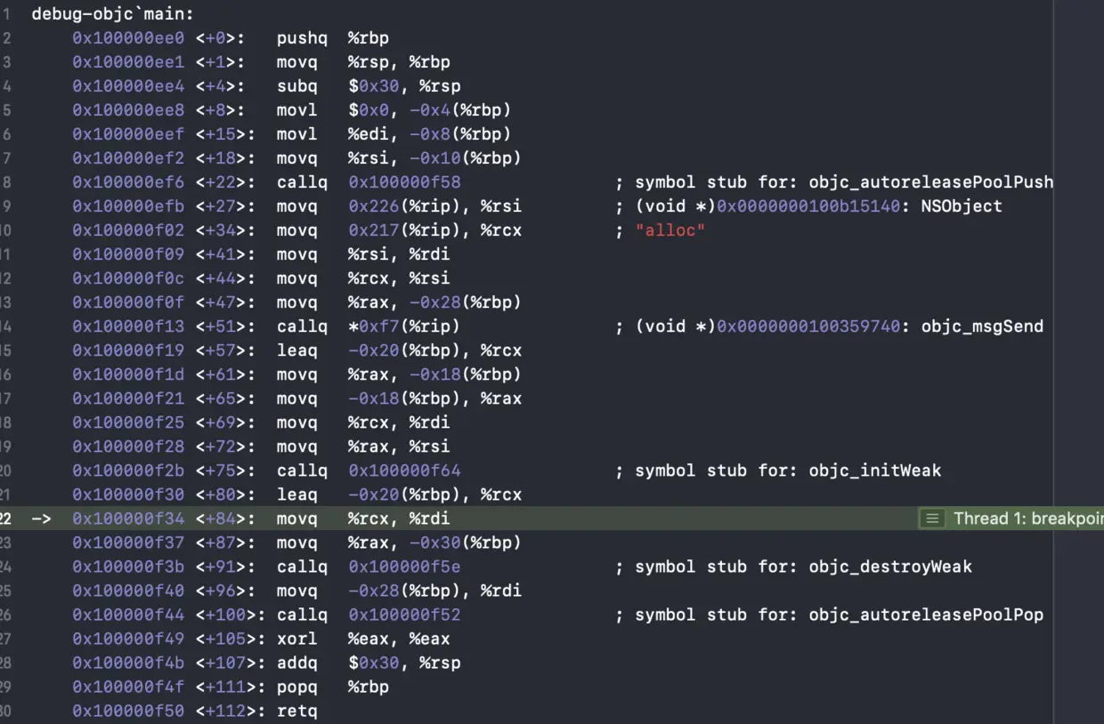Click movq %rax, -0x30(%rbp) instruction
The width and height of the screenshot is (1104, 724).
click(399, 543)
